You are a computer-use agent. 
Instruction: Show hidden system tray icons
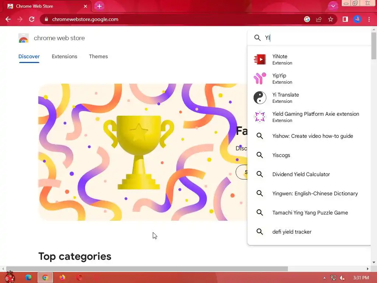pos(325,278)
